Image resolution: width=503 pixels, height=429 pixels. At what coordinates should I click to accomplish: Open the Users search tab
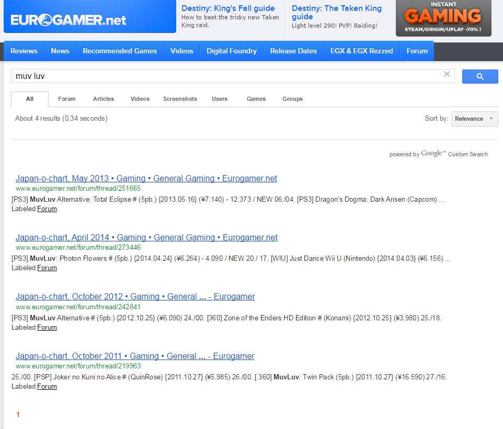tap(220, 99)
